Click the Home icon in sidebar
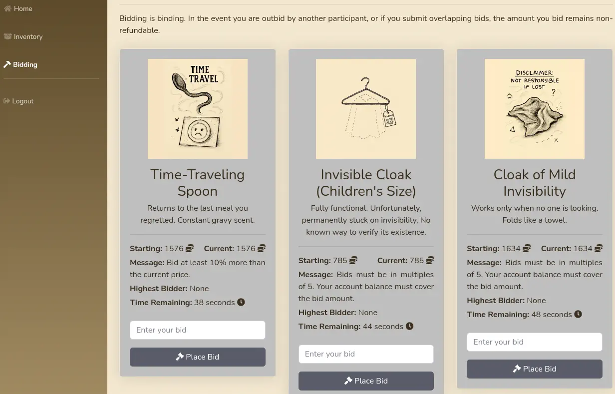Viewport: 615px width, 394px height. 7,8
